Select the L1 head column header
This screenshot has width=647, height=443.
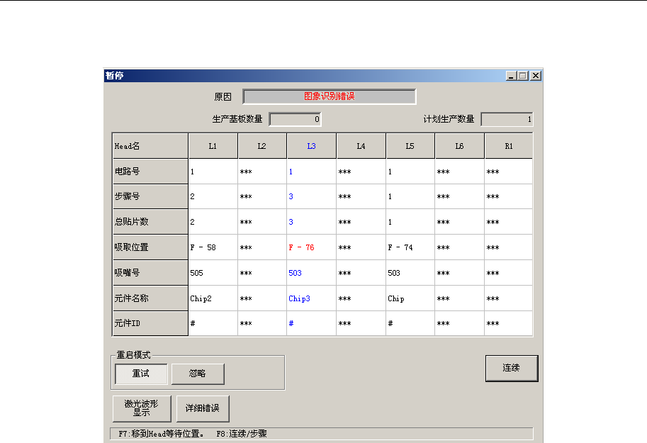point(213,146)
